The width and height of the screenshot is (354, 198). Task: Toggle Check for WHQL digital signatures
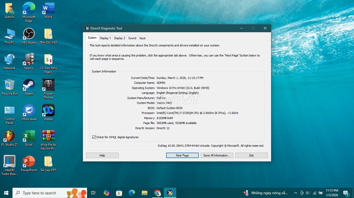click(94, 137)
